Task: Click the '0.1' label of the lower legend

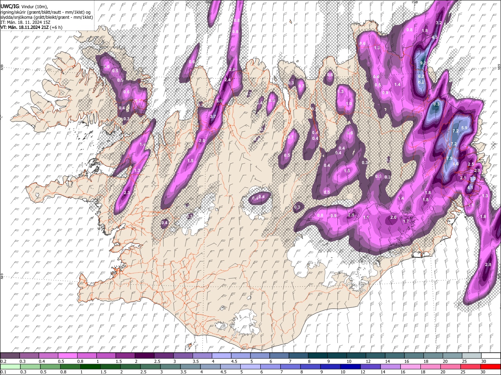Action: pos(4,372)
